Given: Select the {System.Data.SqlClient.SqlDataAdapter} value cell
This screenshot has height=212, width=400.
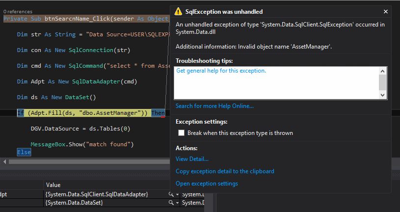Looking at the screenshot, I should click(x=97, y=195).
